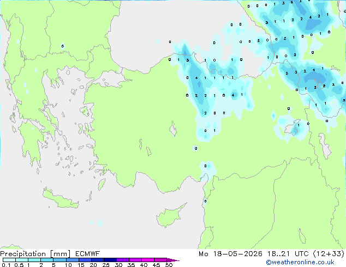Select legend swatch for 1 to 2 mm
346x267 pixels.
[34, 260]
